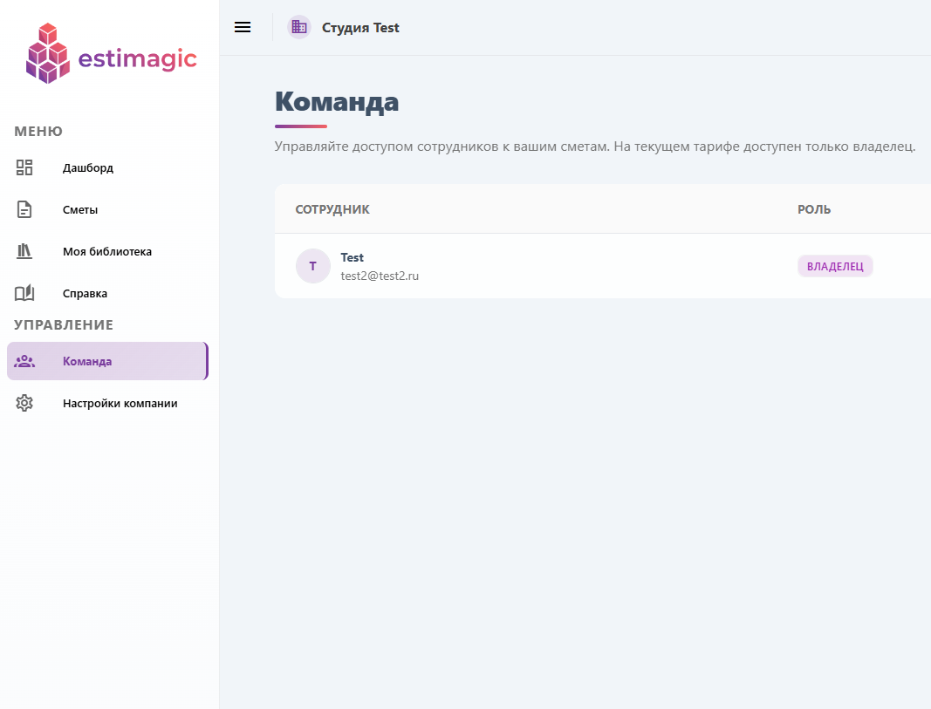The image size is (931, 709).
Task: Open Моя библиотека from the menu
Action: pos(107,251)
